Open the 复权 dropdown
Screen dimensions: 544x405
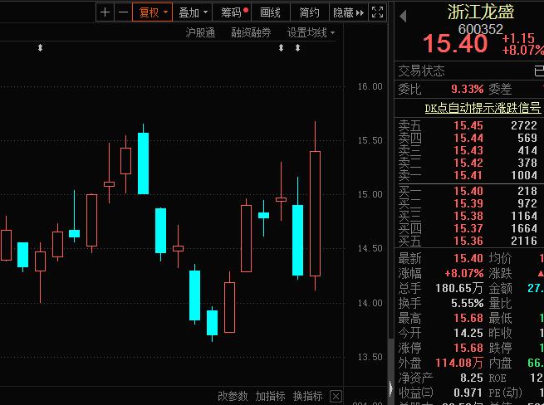[154, 12]
